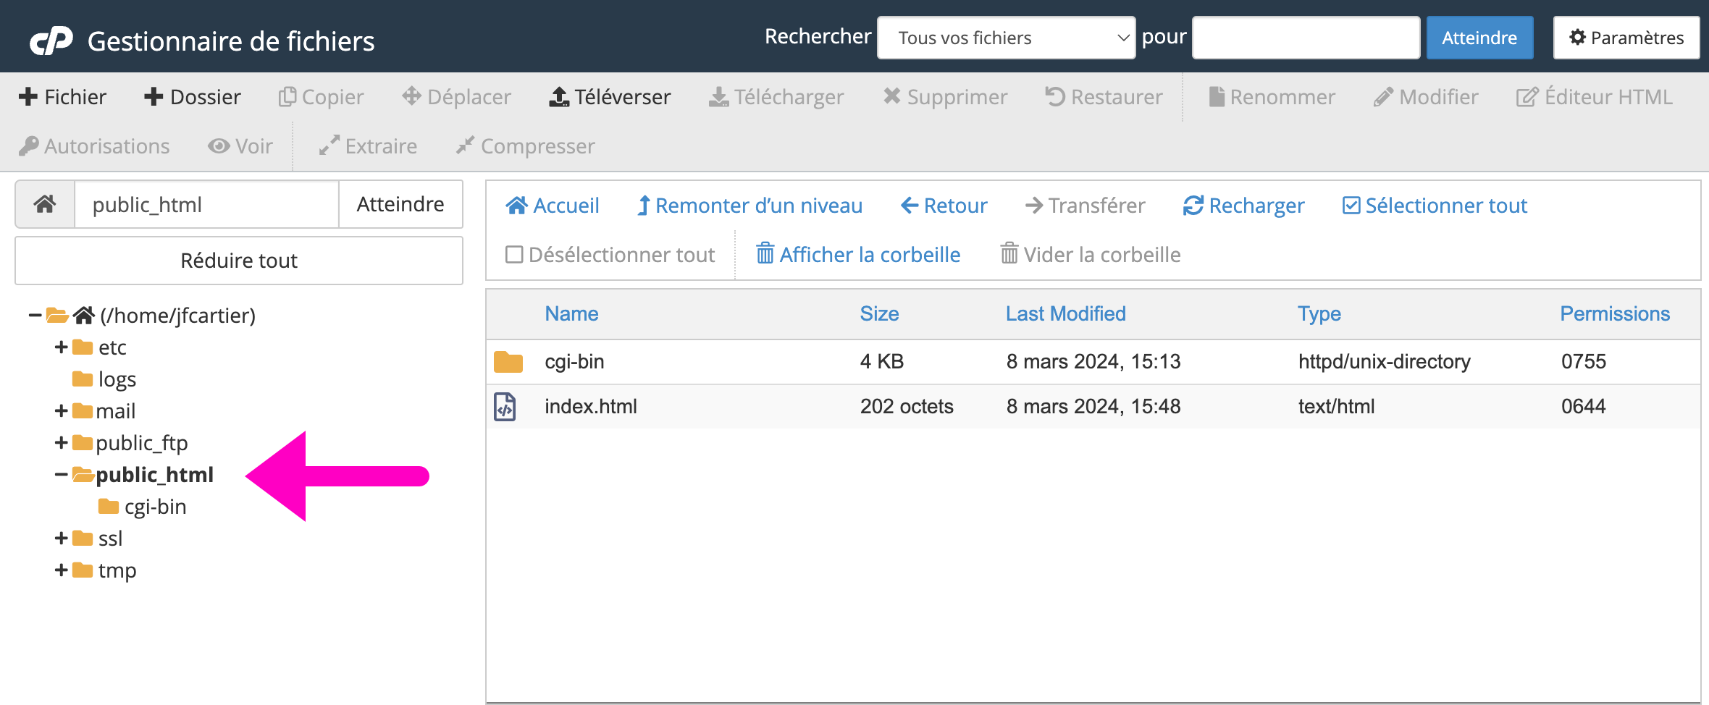Click the cgi-bin folder icon in file list

coord(508,362)
